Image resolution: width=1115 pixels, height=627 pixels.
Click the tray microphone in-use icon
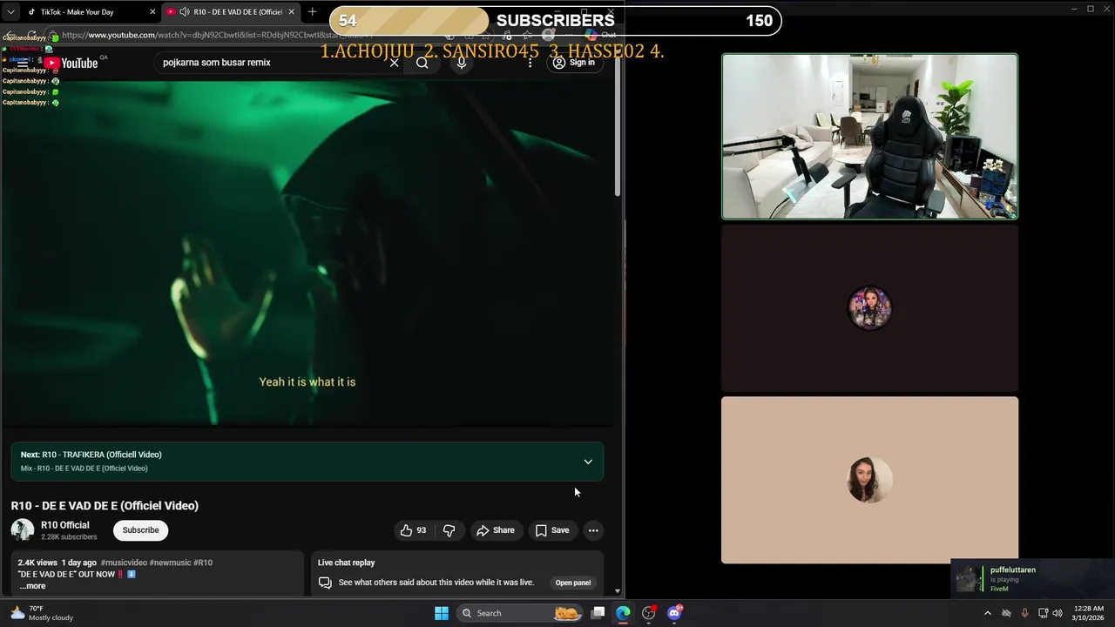[x=1024, y=613]
